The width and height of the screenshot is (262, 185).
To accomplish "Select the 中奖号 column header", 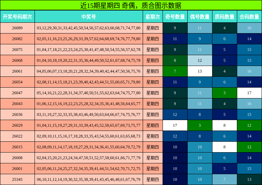I will (x=89, y=16).
